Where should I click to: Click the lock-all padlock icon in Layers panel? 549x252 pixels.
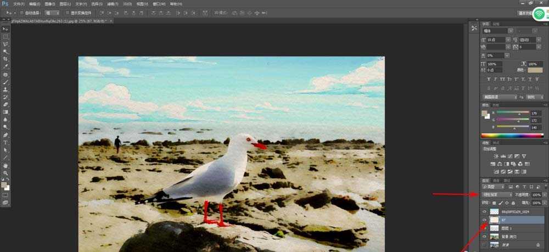[513, 203]
